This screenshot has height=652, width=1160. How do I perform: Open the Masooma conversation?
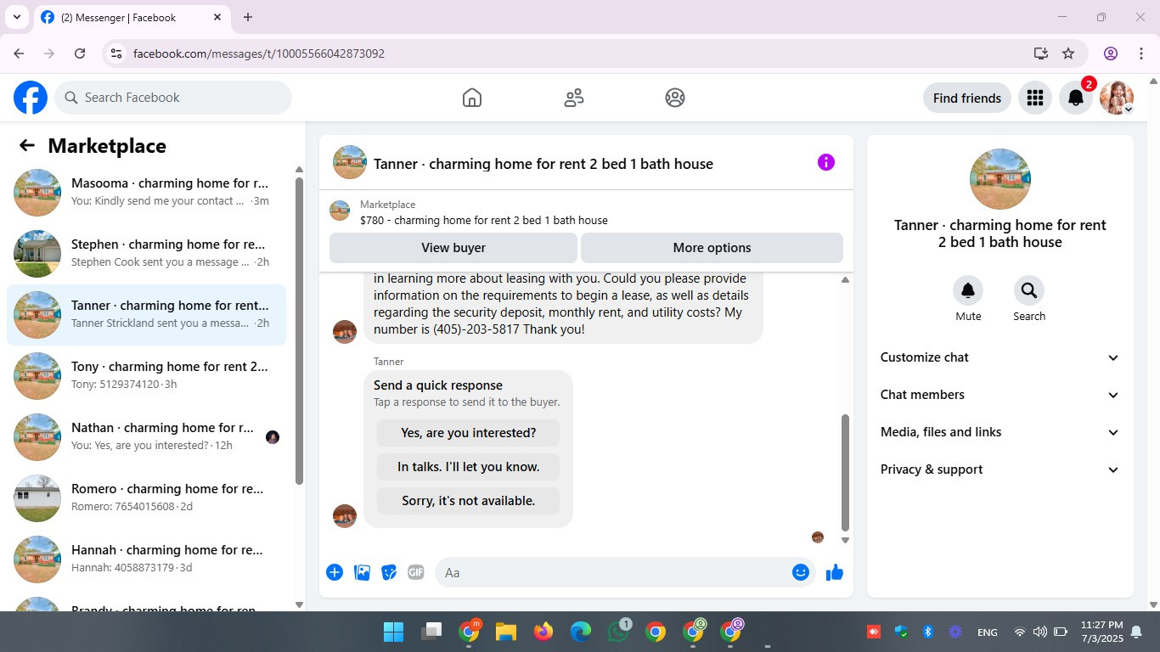(146, 193)
